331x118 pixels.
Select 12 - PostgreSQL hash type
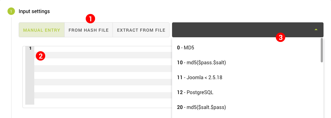[x=246, y=93]
